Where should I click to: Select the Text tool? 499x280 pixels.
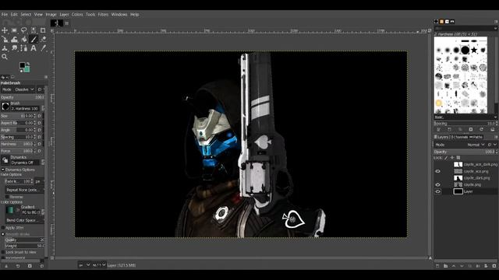[34, 48]
